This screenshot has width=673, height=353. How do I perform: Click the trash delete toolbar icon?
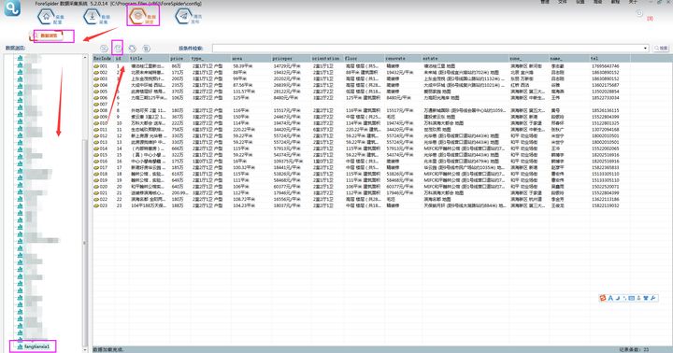click(147, 48)
